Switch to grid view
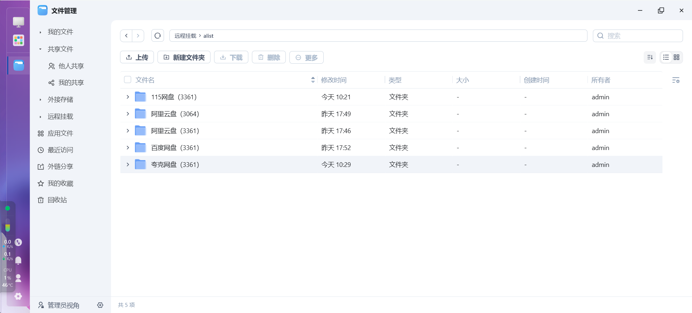692x313 pixels. point(677,57)
